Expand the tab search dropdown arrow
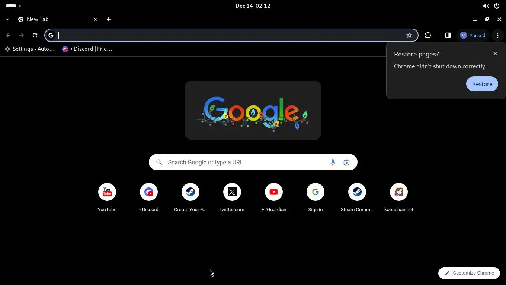 coord(7,19)
